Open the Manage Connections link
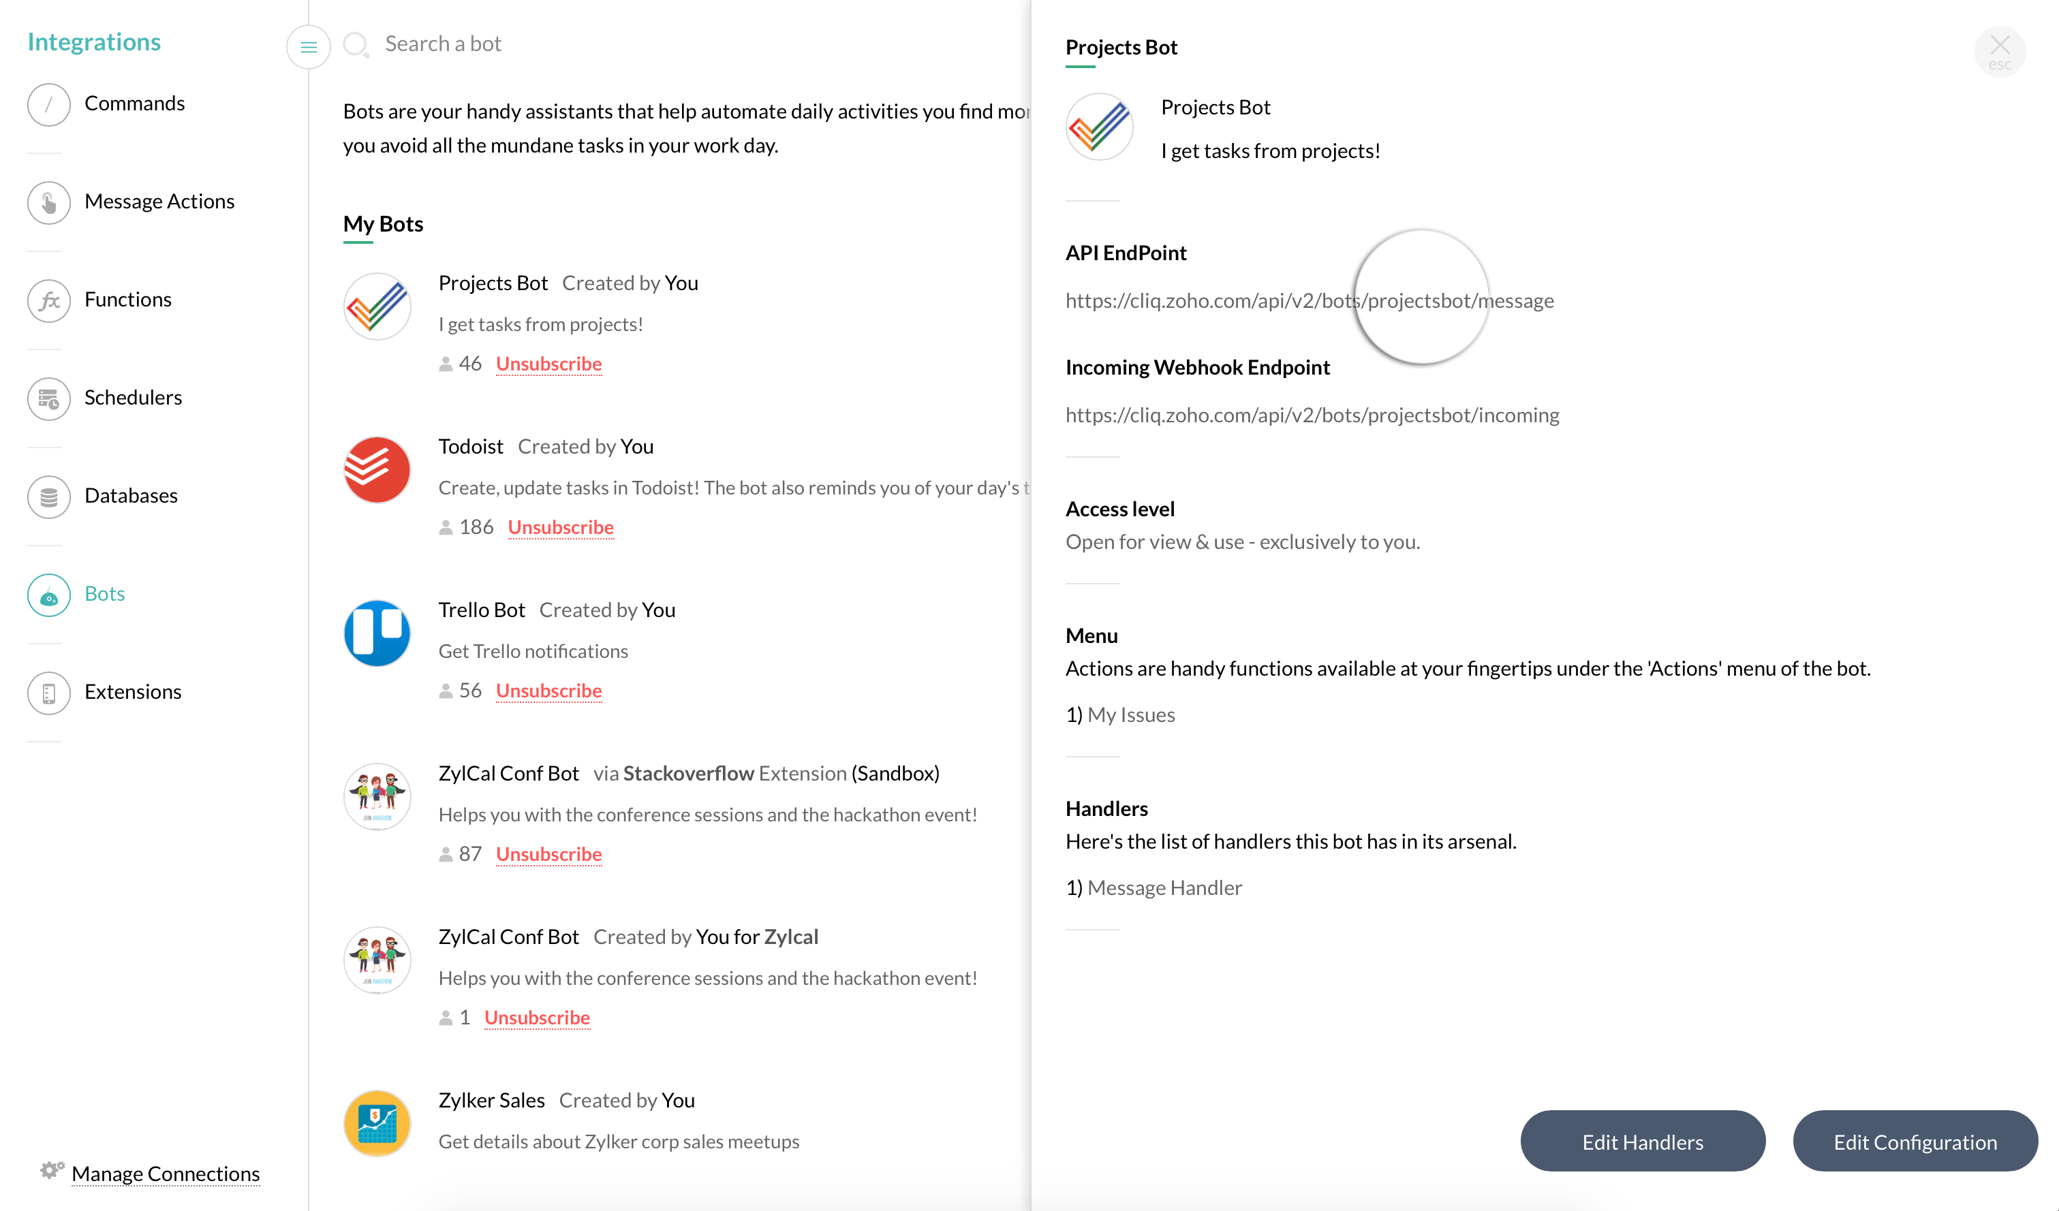Image resolution: width=2059 pixels, height=1211 pixels. point(165,1174)
